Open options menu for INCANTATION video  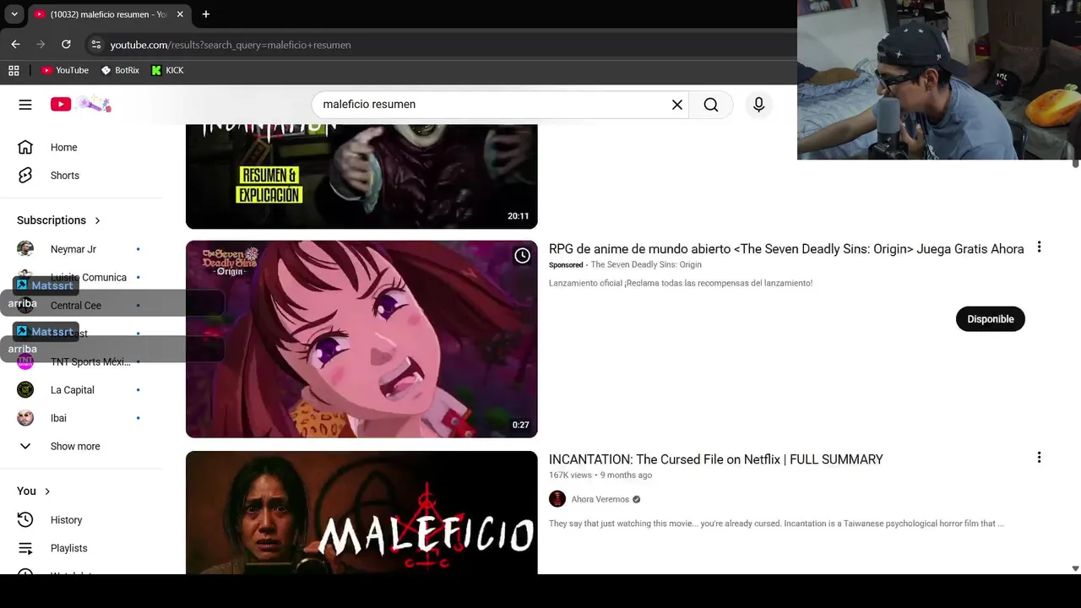[x=1039, y=458]
